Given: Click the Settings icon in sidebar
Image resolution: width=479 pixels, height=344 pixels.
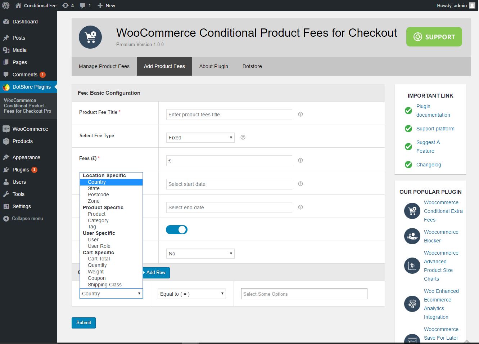Looking at the screenshot, I should coord(6,206).
